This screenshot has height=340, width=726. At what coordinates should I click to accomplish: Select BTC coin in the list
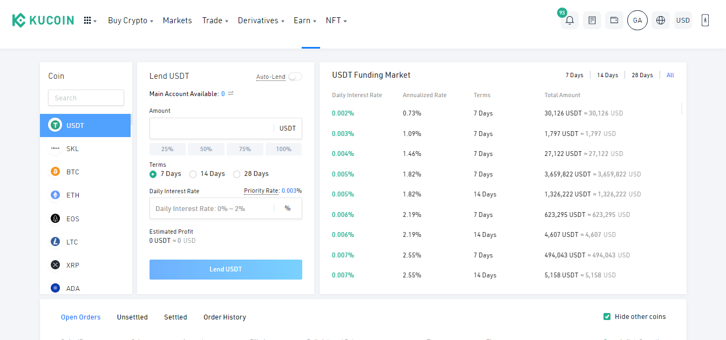[x=85, y=172]
